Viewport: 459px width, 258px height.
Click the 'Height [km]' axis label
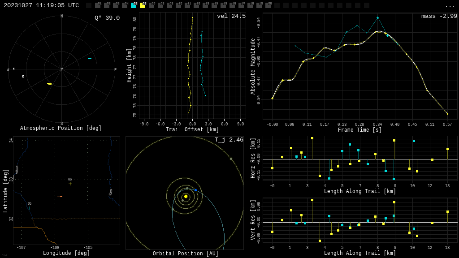(x=129, y=65)
